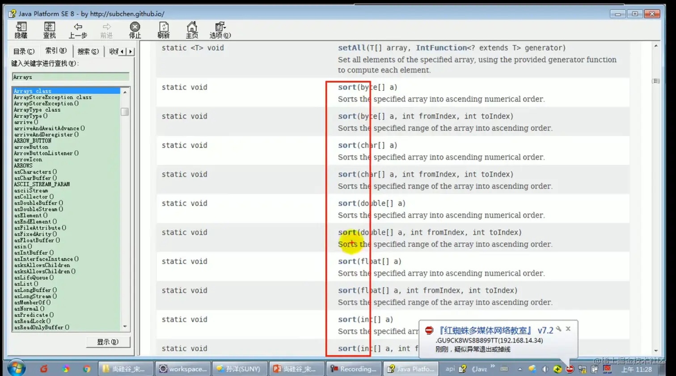Click the wrench icon on notification popup
The image size is (676, 376).
(x=558, y=329)
